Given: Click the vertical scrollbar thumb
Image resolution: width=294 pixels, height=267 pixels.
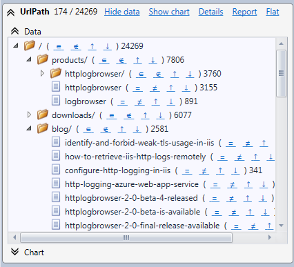Looking at the screenshot, I should 281,73.
